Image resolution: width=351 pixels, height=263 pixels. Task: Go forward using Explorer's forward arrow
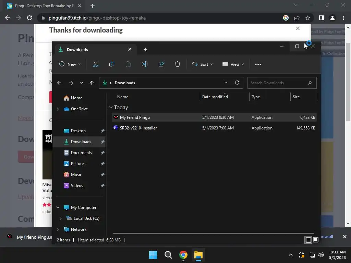71,83
